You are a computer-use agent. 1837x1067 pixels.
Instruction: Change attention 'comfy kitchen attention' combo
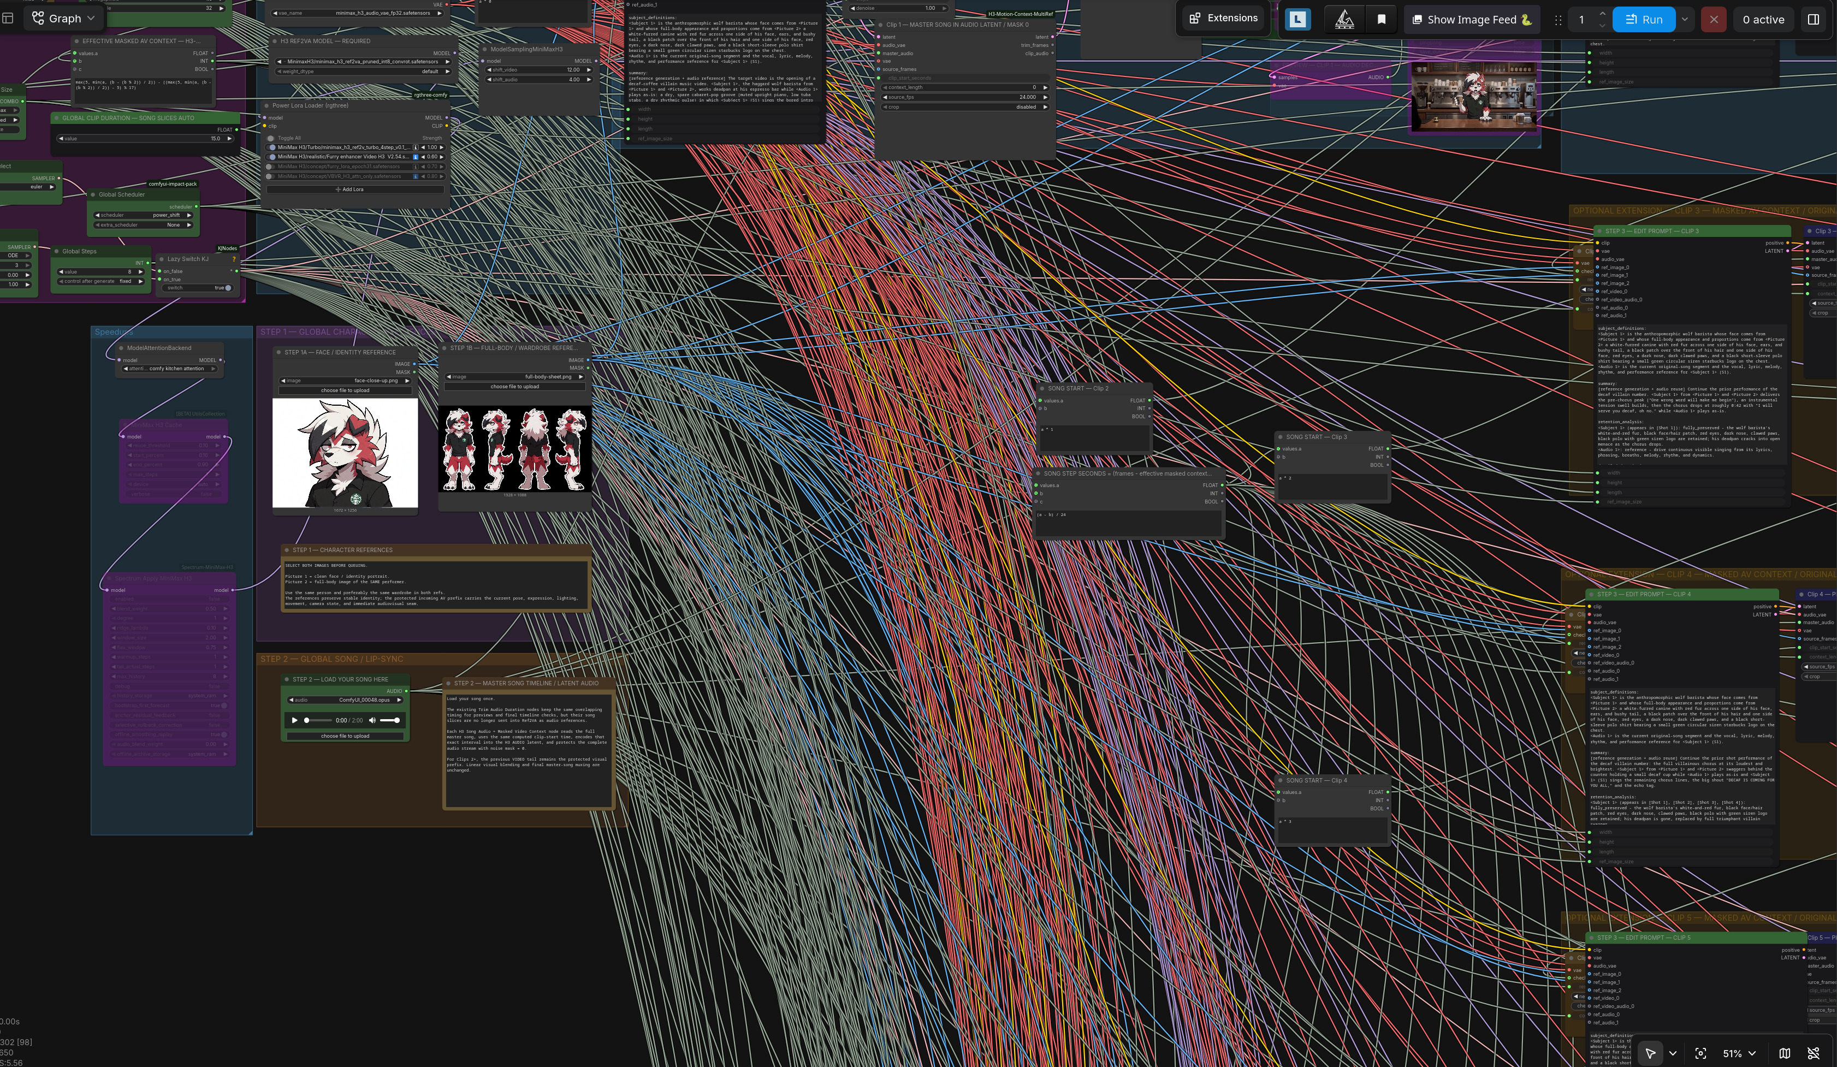tap(170, 369)
